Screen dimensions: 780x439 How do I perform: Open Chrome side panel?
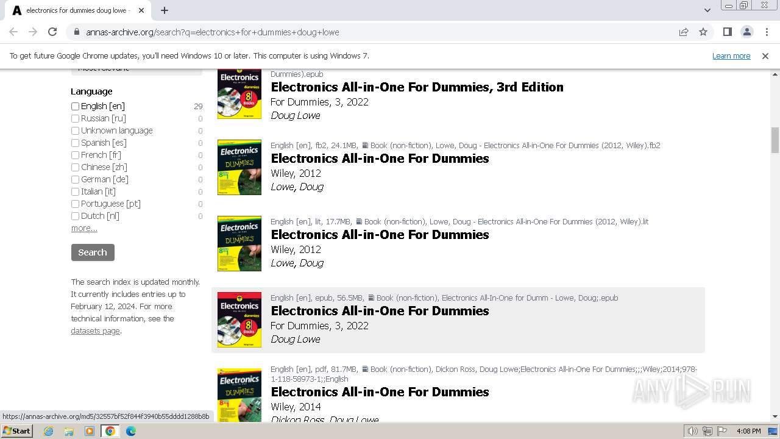pyautogui.click(x=727, y=32)
